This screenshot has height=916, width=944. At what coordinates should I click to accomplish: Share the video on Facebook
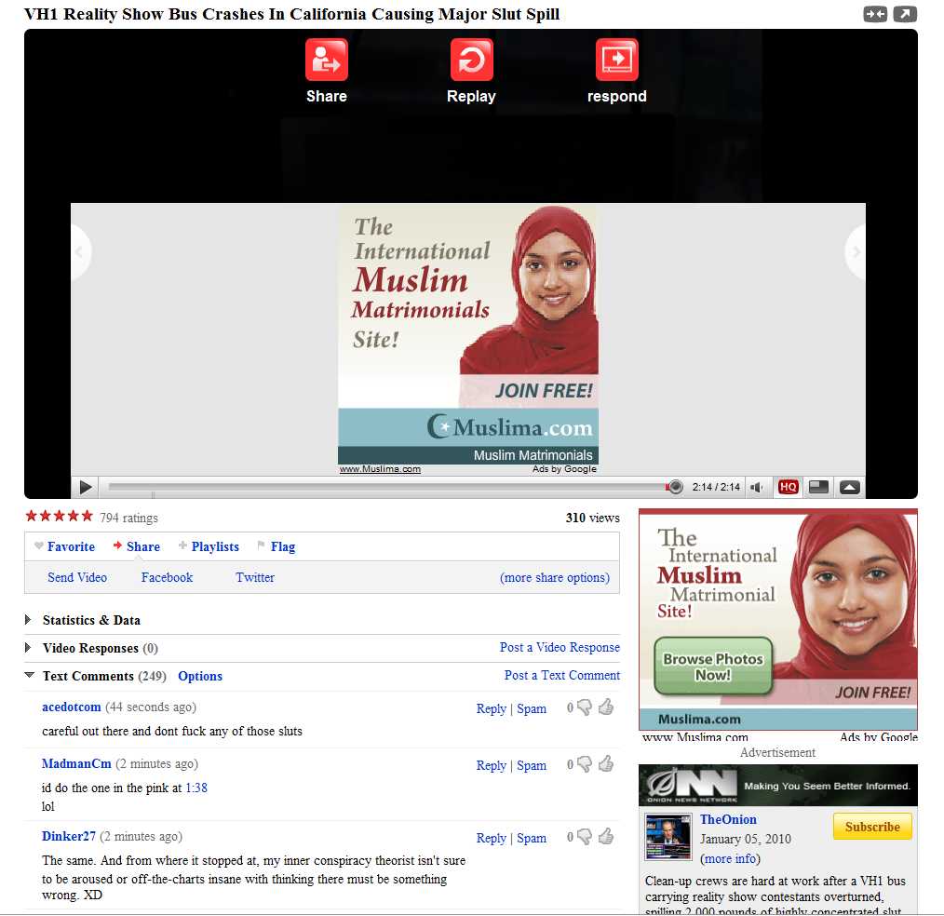tap(167, 577)
